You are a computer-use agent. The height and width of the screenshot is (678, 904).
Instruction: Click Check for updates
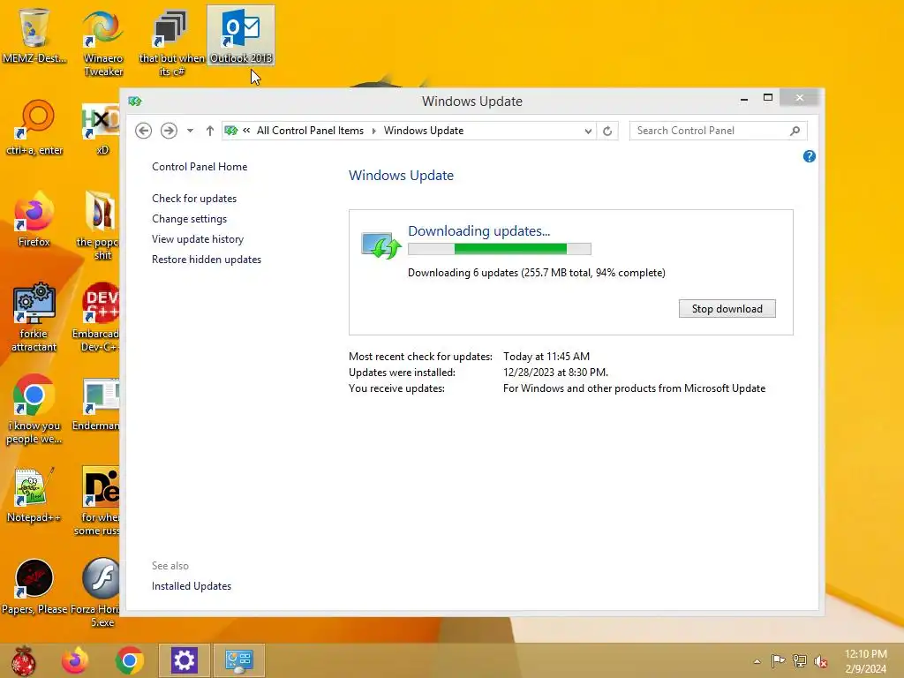tap(194, 199)
